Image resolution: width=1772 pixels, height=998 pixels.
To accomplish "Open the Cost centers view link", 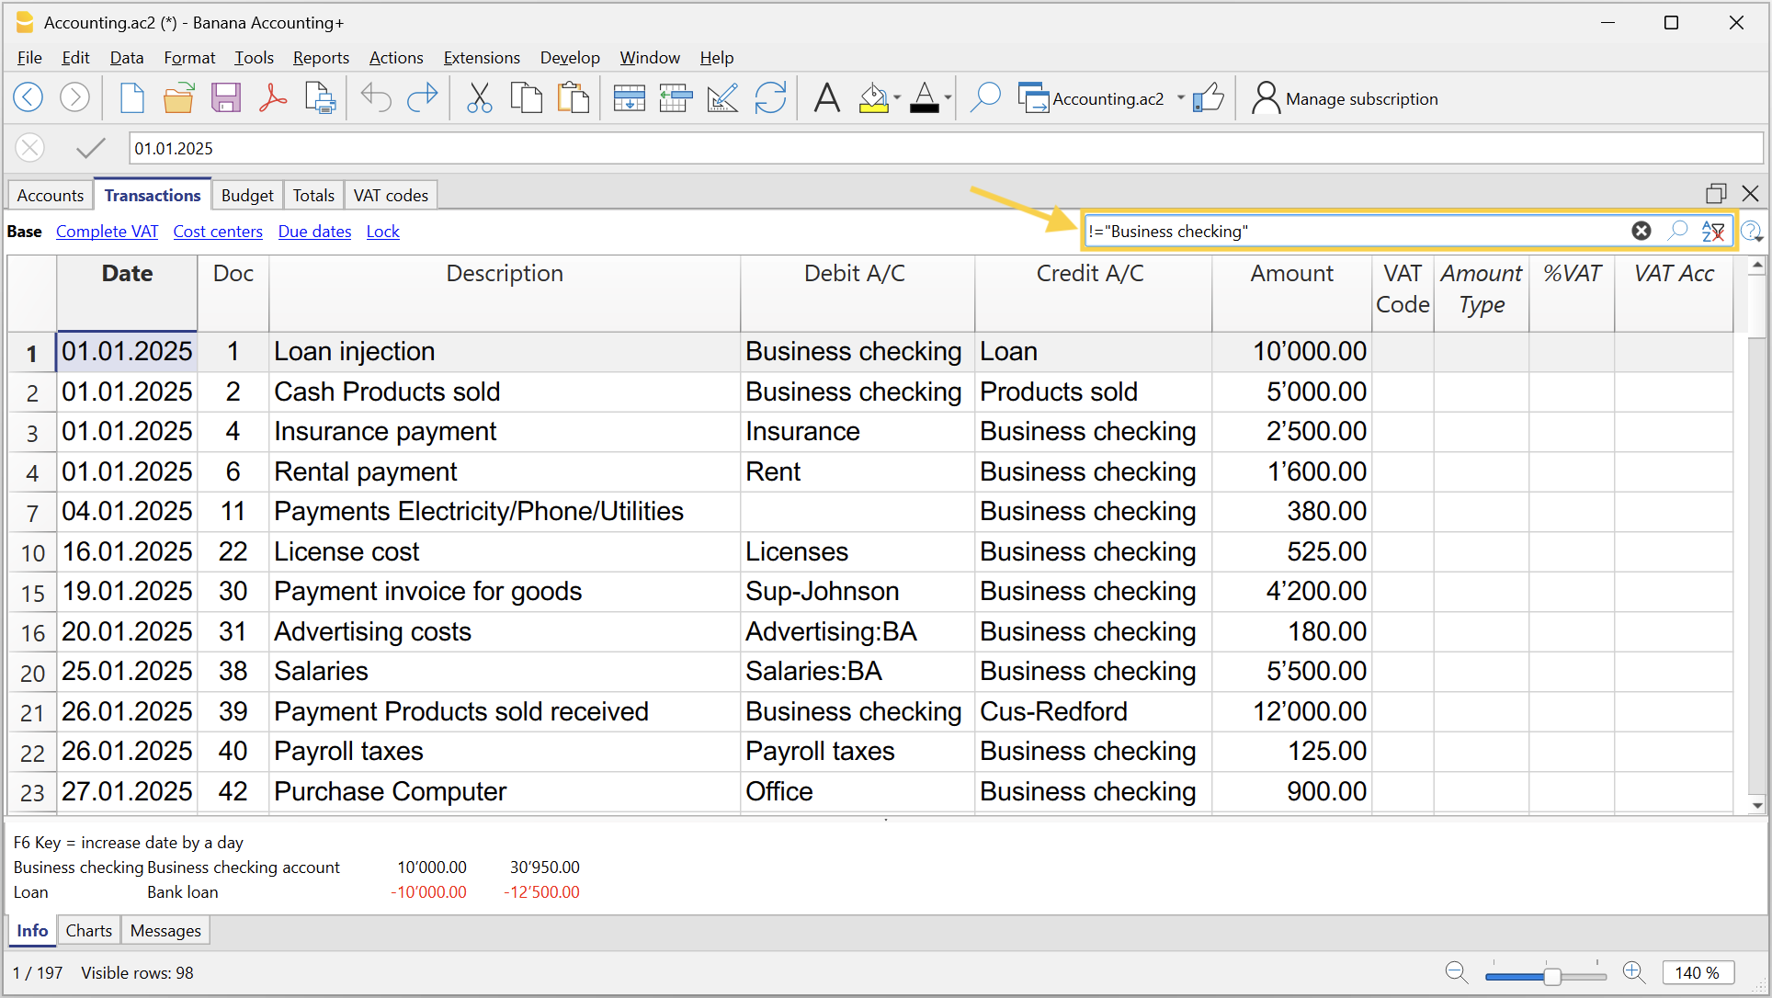I will point(218,232).
